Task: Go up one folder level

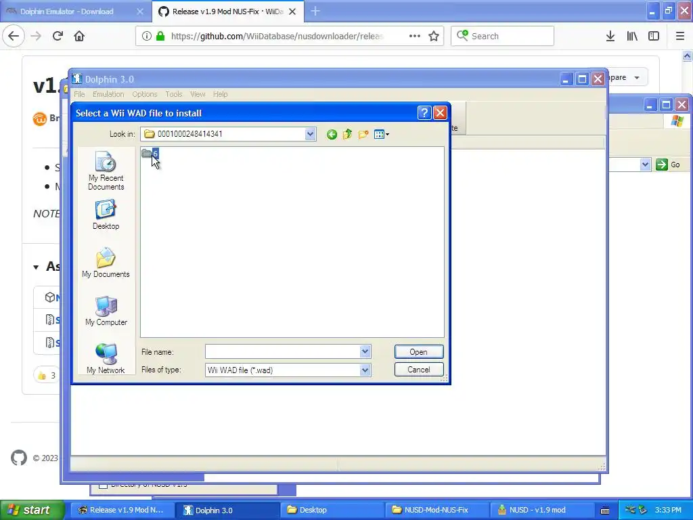Action: (347, 134)
